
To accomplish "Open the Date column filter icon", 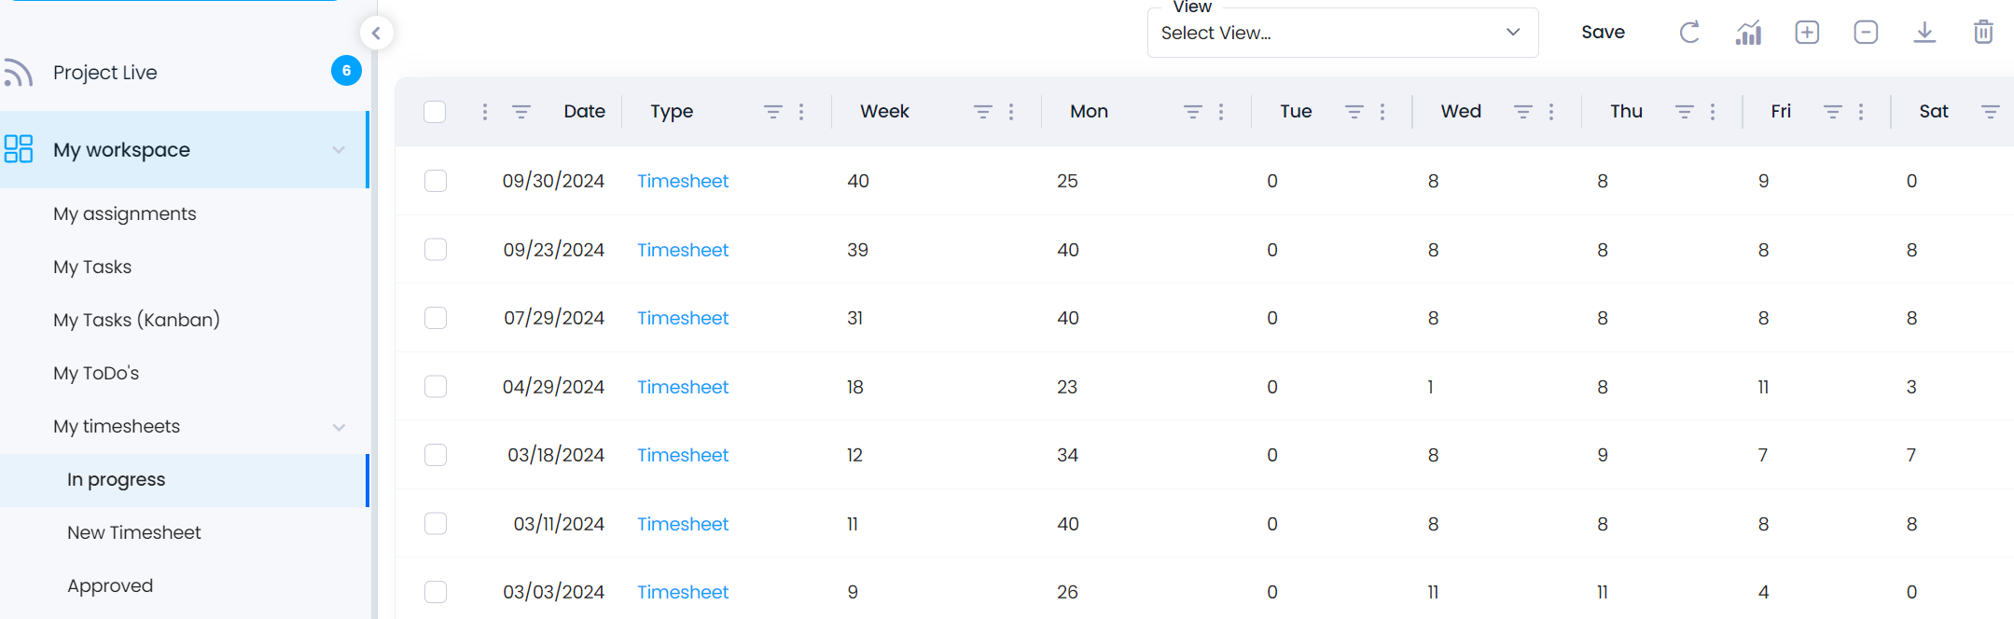I will [x=521, y=112].
